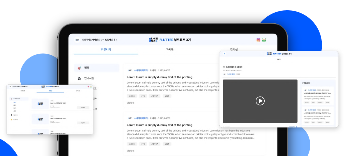Open first community card title in lecture window
The height and width of the screenshot is (156, 349).
pos(317,93)
